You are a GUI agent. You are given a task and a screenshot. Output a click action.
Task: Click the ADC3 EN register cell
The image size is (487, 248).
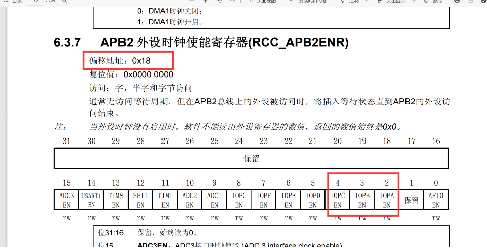point(66,200)
